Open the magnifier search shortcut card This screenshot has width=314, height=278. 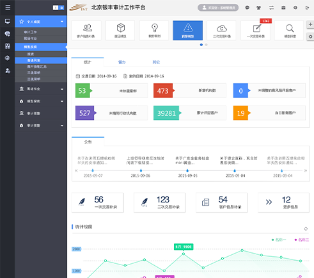289,30
